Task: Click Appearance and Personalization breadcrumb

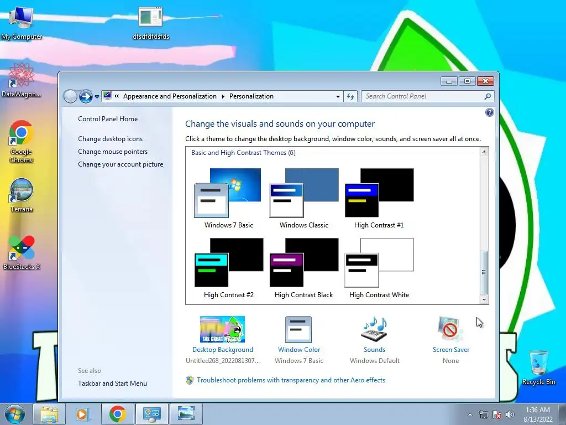Action: click(170, 96)
